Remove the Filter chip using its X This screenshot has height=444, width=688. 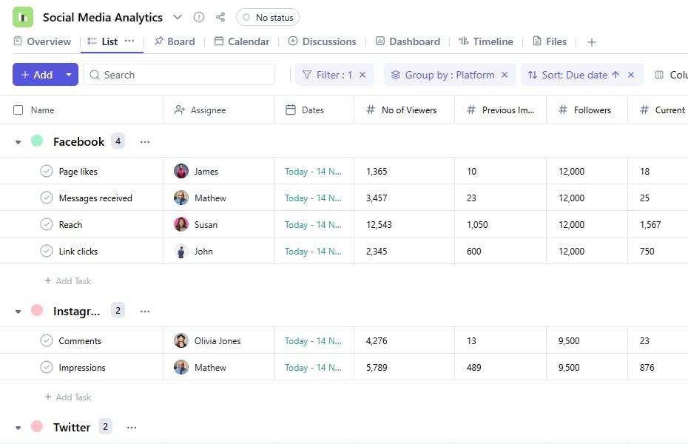coord(362,75)
